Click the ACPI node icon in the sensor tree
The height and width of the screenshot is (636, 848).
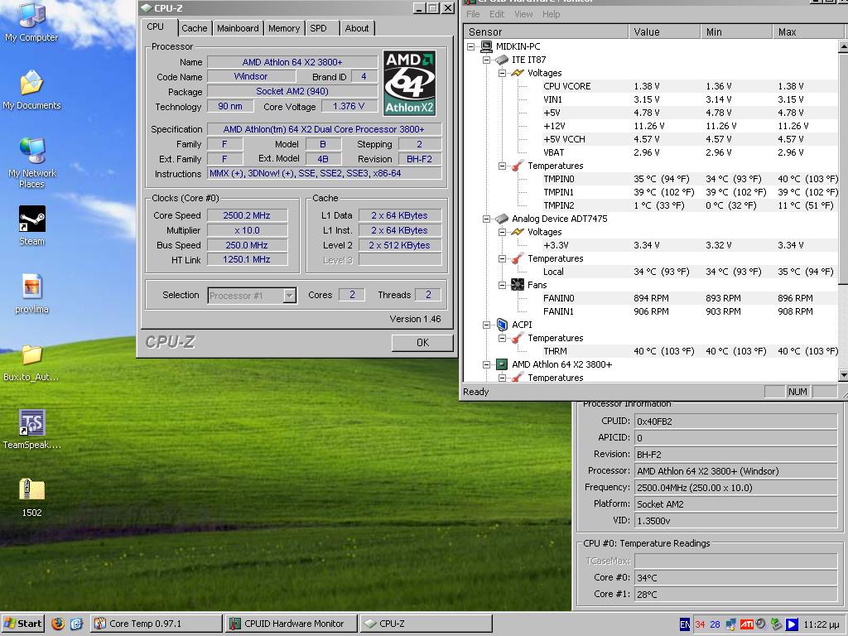point(502,325)
